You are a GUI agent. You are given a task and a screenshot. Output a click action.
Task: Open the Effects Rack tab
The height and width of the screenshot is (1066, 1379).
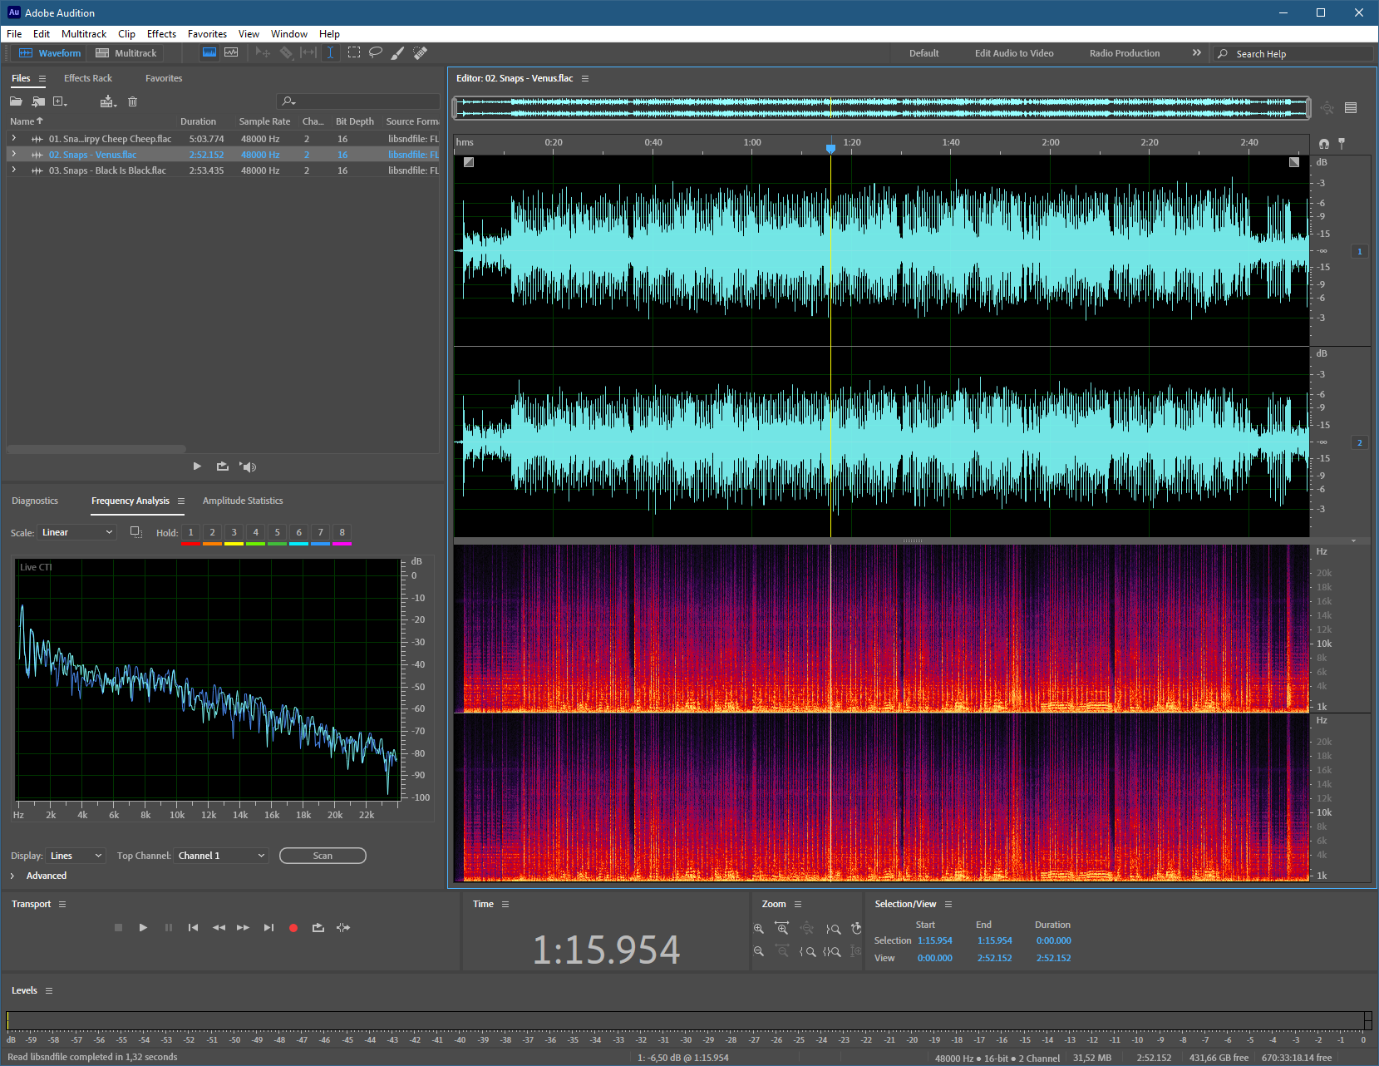(x=88, y=78)
